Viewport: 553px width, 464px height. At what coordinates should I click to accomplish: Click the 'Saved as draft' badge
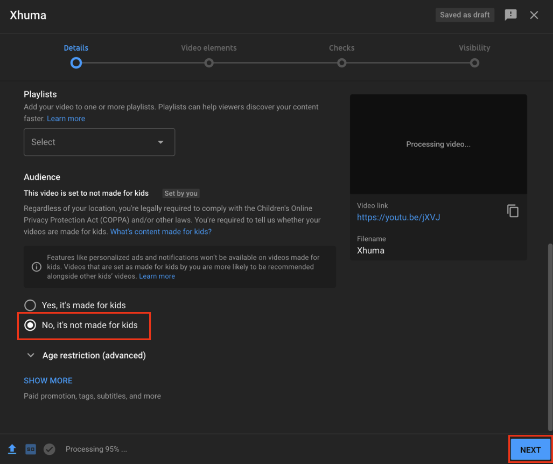click(x=465, y=15)
